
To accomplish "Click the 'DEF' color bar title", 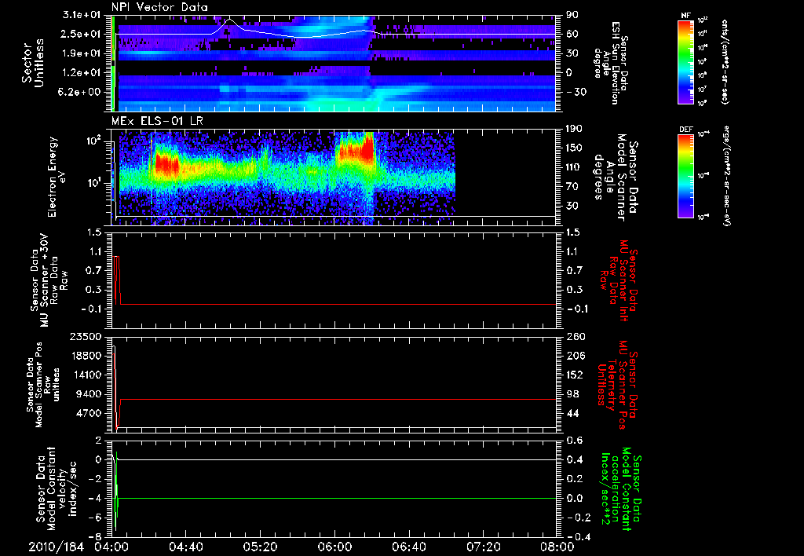I will pos(686,130).
